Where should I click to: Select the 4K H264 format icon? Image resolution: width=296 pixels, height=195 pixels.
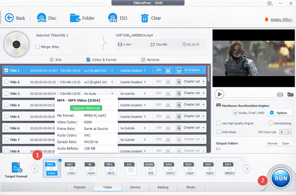[90, 169]
